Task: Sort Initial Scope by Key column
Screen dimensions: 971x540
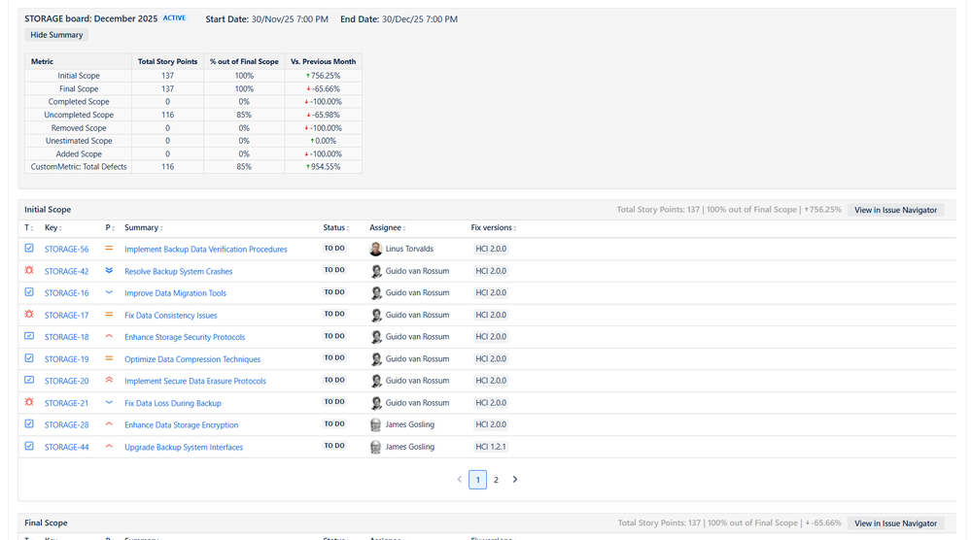Action: 52,227
